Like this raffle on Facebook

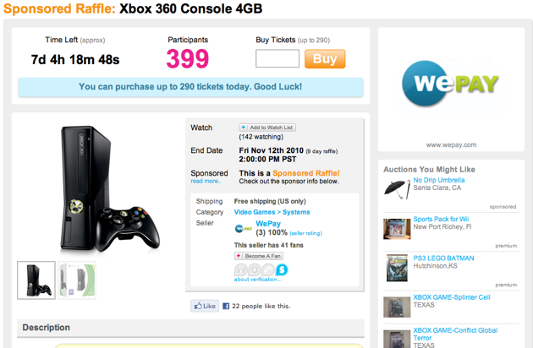click(205, 306)
